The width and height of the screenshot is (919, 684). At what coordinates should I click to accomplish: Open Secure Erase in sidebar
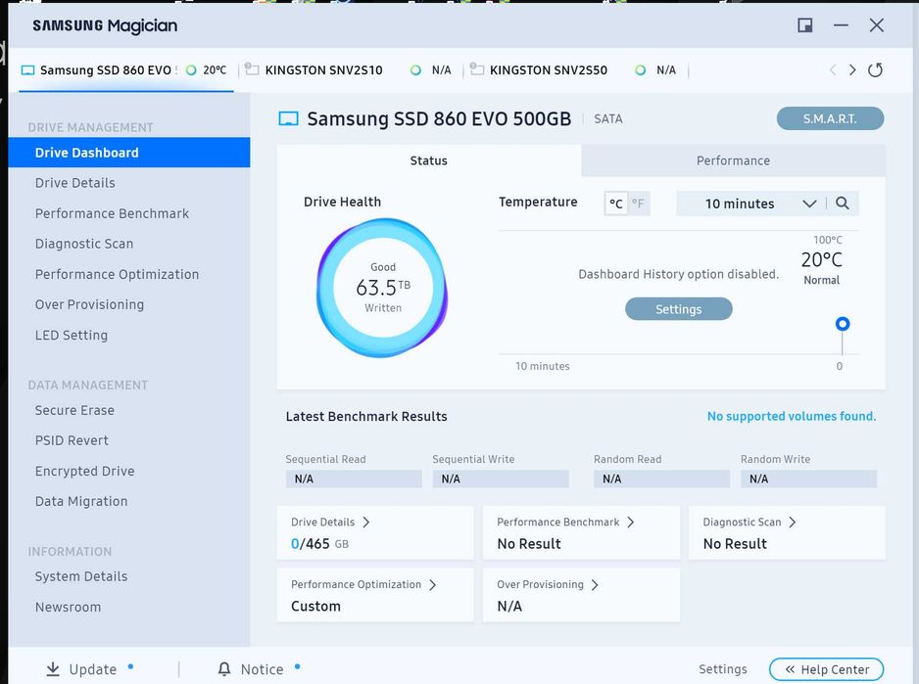[x=74, y=410]
